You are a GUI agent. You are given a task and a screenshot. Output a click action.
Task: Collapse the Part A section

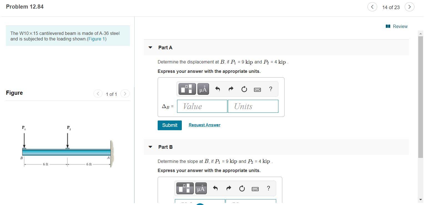click(x=150, y=47)
